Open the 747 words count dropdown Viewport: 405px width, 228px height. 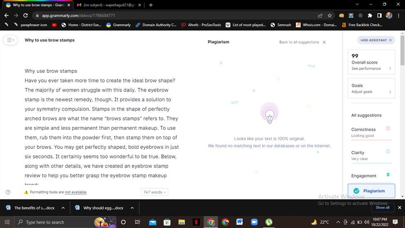click(155, 192)
